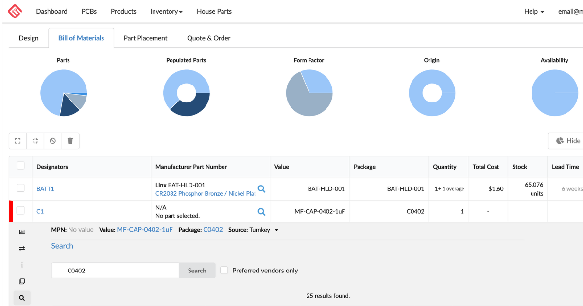Click the copy duplicate icon in sidebar

22,282
